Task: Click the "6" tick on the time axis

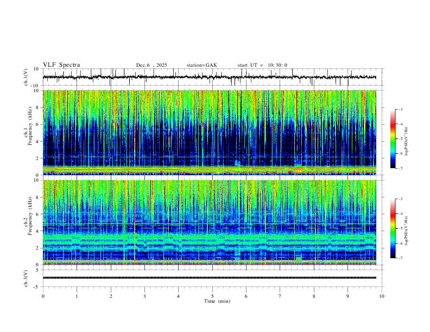Action: (x=246, y=296)
